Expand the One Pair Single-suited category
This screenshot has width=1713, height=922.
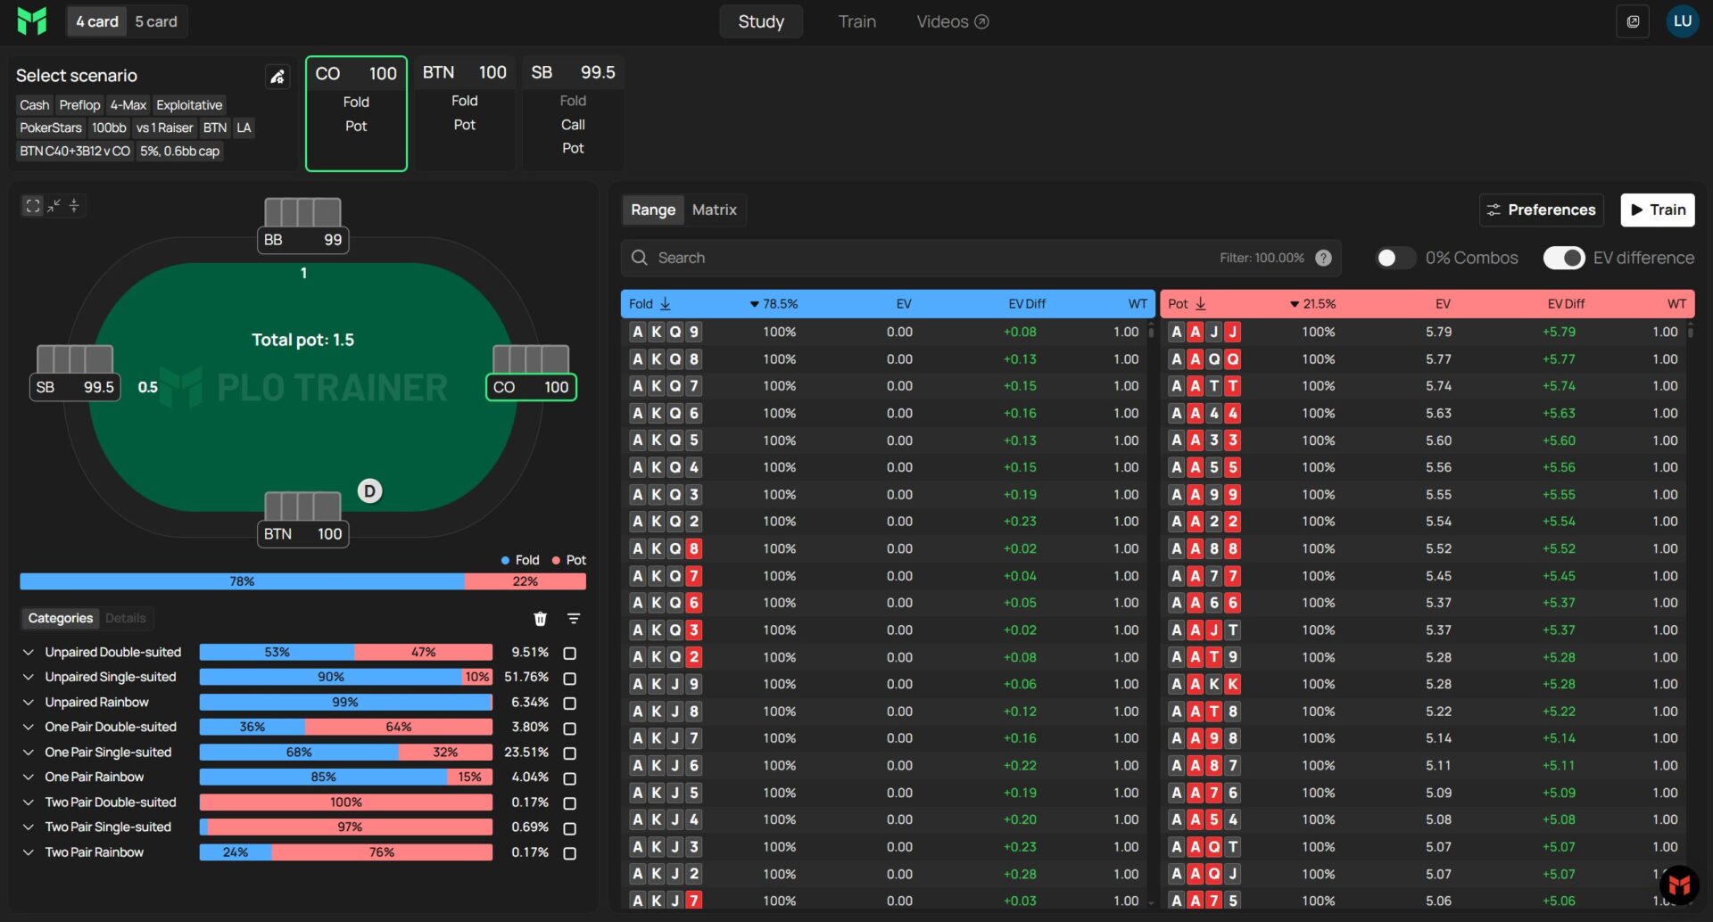pyautogui.click(x=29, y=753)
